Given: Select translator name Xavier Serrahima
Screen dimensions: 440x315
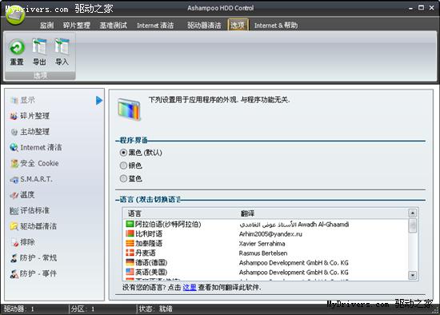Looking at the screenshot, I should (262, 244).
